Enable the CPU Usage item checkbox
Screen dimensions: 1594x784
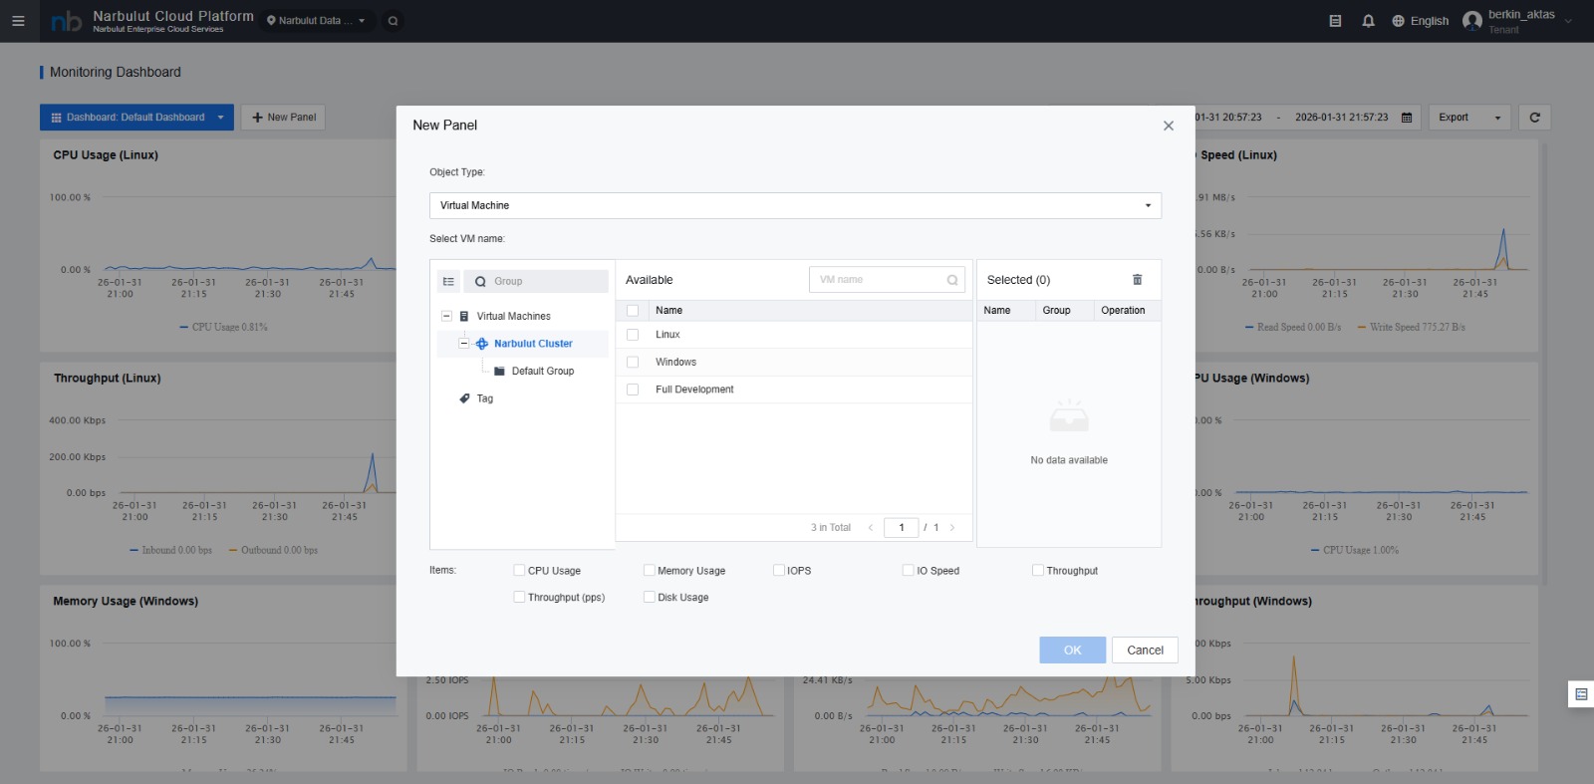[519, 571]
